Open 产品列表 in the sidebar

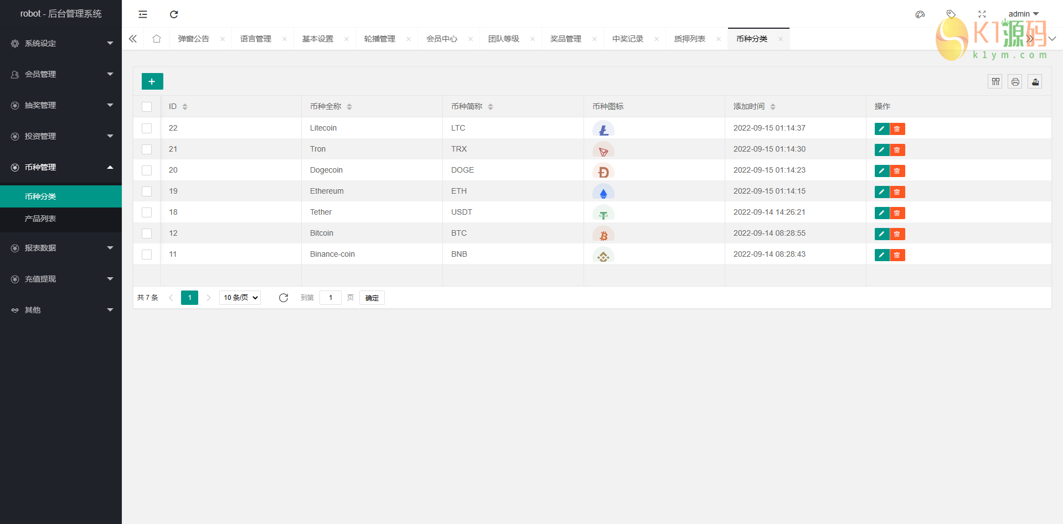pyautogui.click(x=40, y=219)
